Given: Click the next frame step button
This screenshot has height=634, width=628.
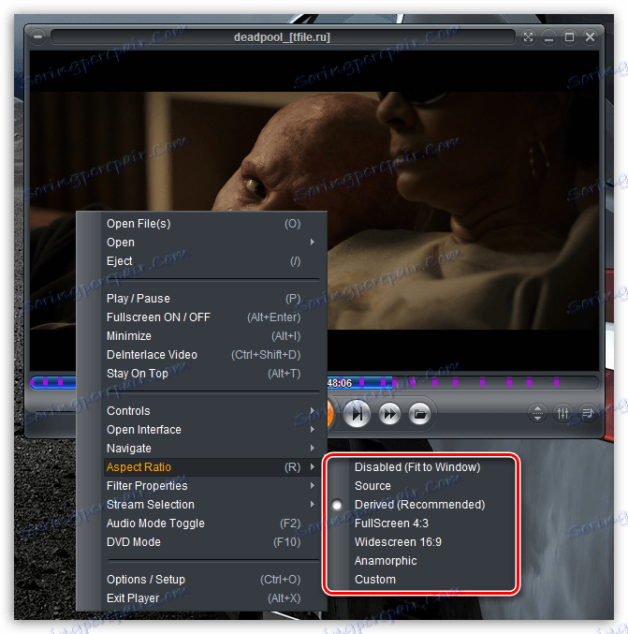Looking at the screenshot, I should click(357, 414).
